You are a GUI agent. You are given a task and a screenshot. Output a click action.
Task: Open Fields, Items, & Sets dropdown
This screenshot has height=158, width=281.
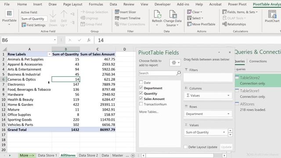point(240,12)
